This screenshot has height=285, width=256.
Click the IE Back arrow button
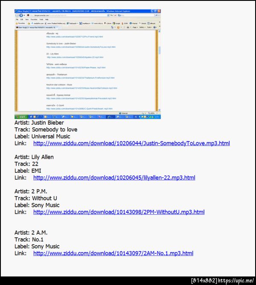[x=17, y=15]
